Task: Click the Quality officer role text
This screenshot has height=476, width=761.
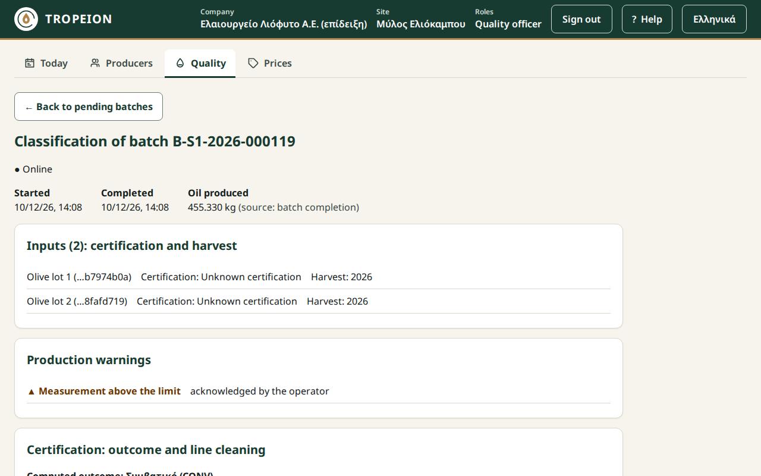Action: 508,24
